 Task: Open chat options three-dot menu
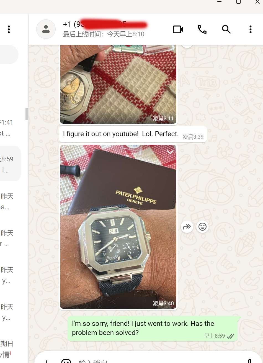coord(250,29)
